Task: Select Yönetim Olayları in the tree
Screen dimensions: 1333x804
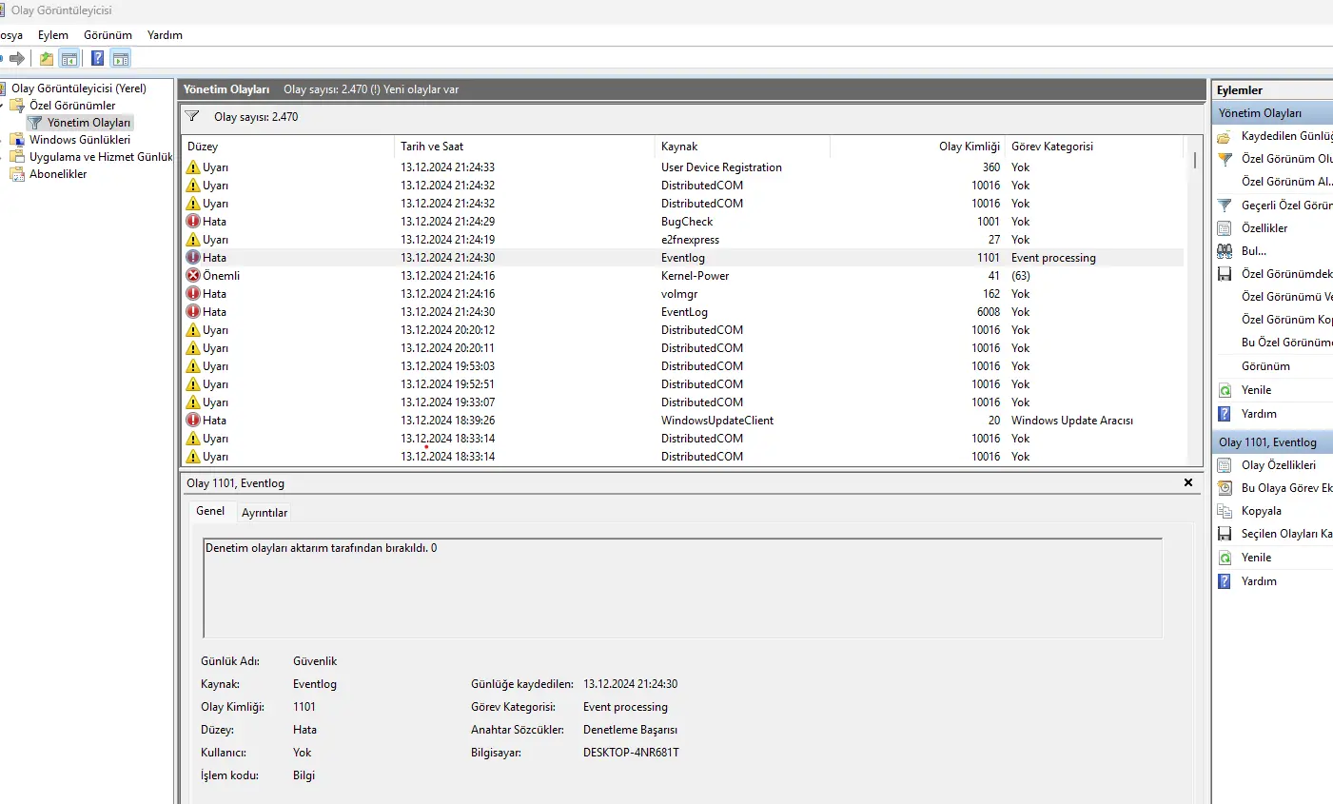Action: tap(88, 123)
